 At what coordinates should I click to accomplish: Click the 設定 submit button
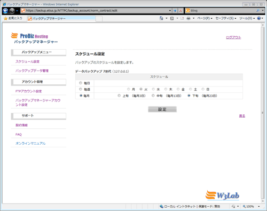tap(162, 110)
